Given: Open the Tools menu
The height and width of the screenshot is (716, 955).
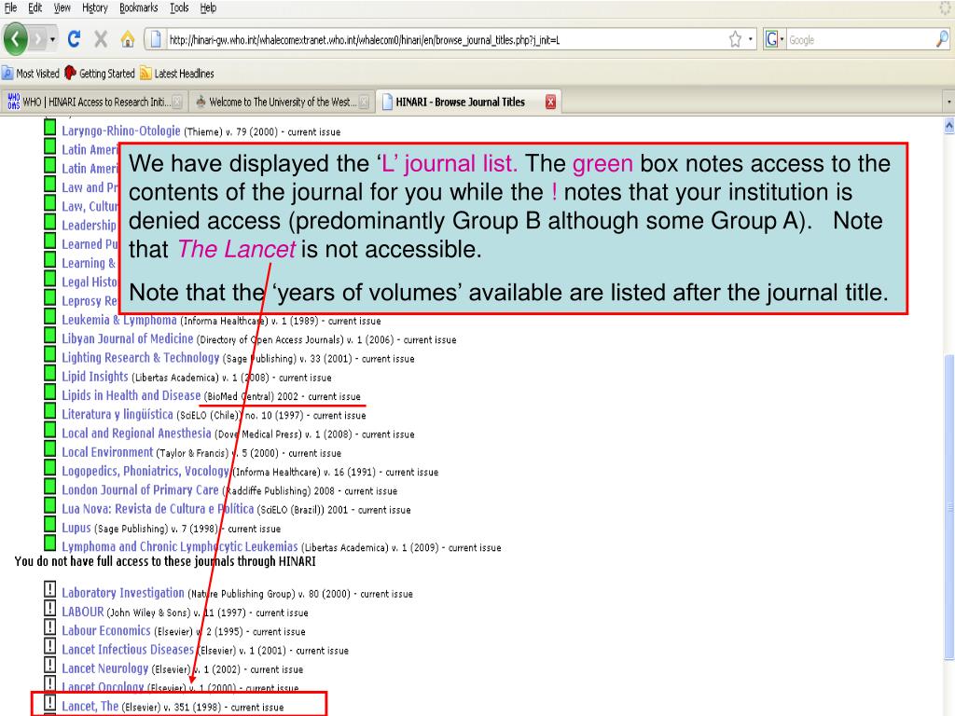Looking at the screenshot, I should pyautogui.click(x=179, y=7).
